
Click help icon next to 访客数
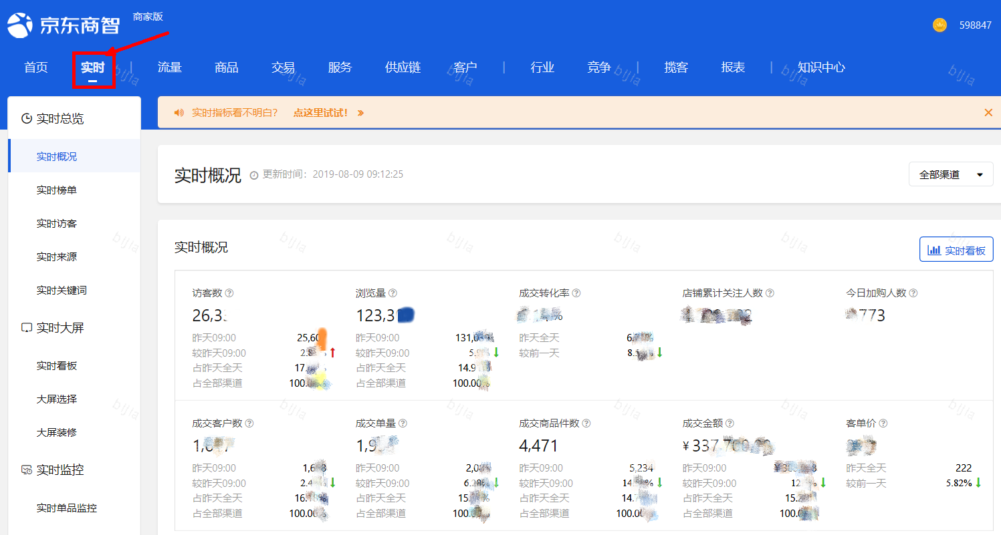point(229,293)
